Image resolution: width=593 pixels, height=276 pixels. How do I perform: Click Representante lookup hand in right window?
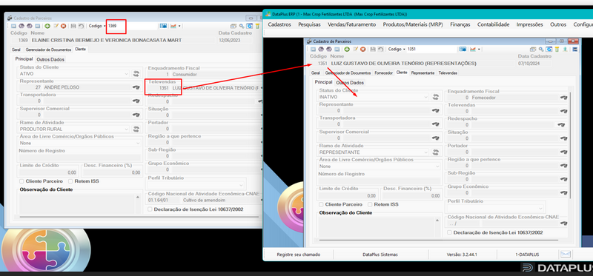tap(436, 111)
